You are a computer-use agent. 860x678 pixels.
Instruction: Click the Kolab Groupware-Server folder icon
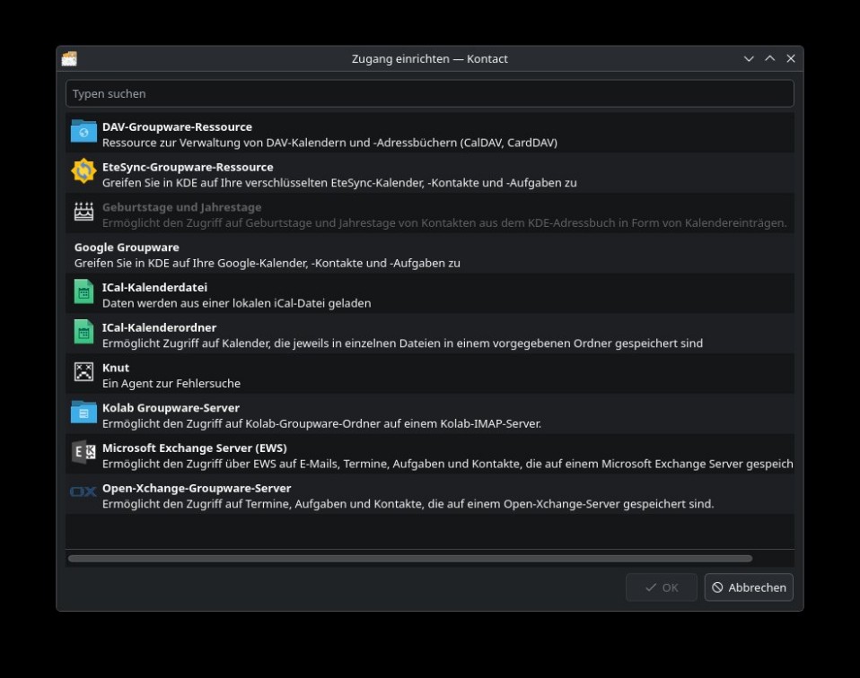click(x=83, y=413)
